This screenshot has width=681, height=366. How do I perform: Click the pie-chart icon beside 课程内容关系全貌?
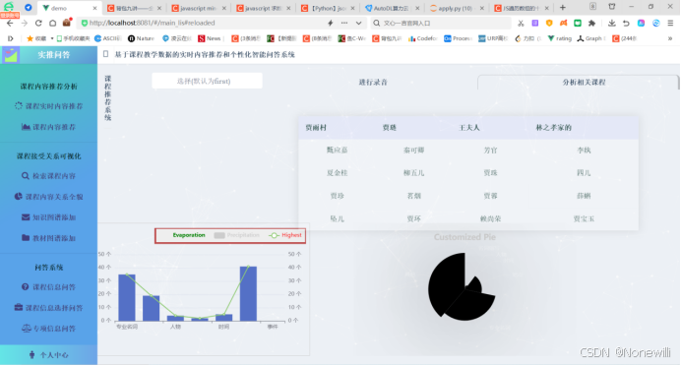[x=19, y=197]
